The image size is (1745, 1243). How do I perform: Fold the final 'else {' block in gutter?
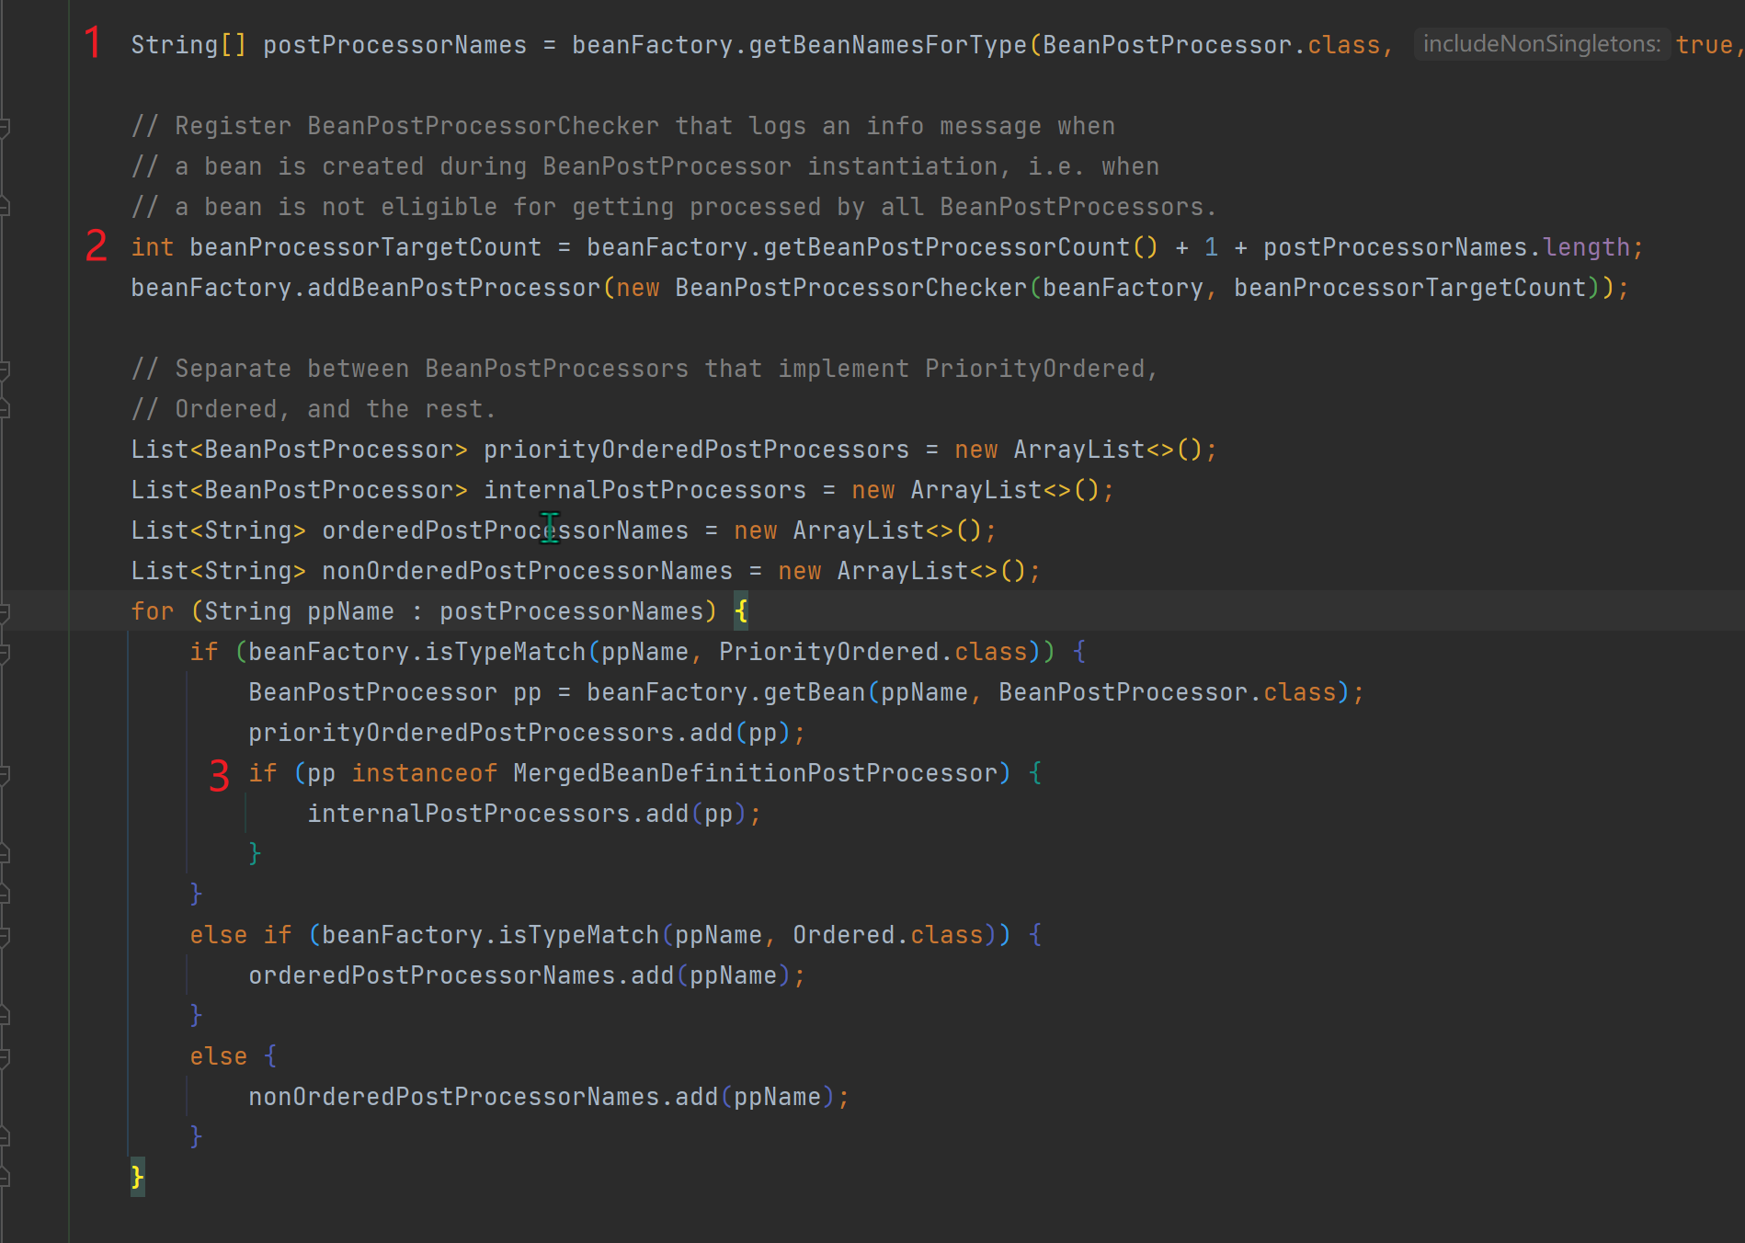(x=5, y=1057)
